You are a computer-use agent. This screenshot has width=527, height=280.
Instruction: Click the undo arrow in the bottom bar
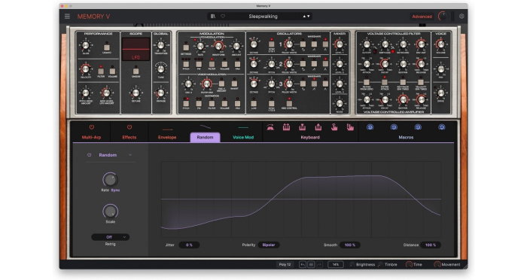(x=303, y=264)
